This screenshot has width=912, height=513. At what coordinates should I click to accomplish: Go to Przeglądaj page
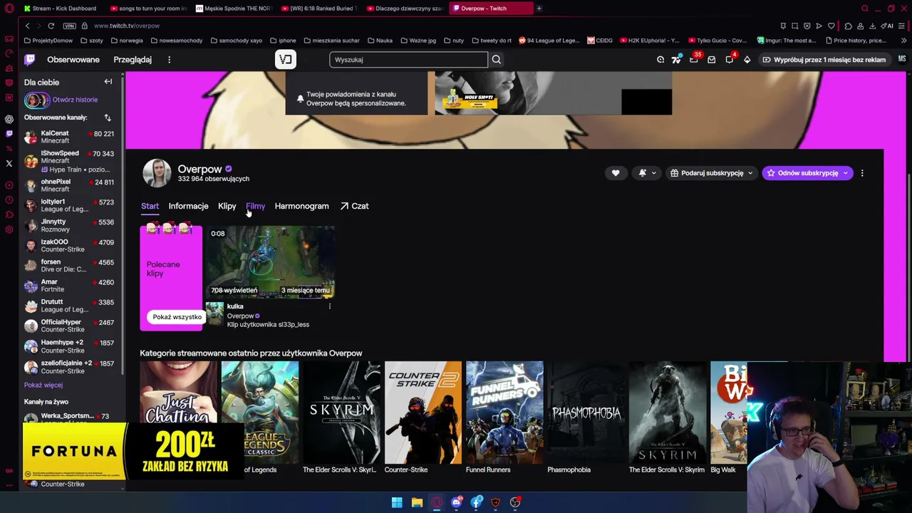pos(133,60)
